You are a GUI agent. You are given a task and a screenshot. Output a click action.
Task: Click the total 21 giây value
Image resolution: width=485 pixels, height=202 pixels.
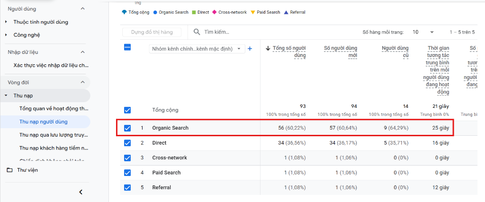[440, 106]
